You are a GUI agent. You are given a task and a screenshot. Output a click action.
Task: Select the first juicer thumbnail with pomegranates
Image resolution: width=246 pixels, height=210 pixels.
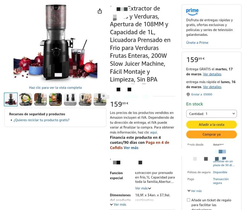pyautogui.click(x=11, y=99)
